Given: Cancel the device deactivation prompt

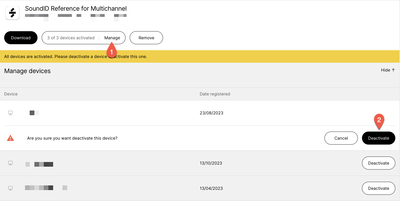Looking at the screenshot, I should coord(341,138).
